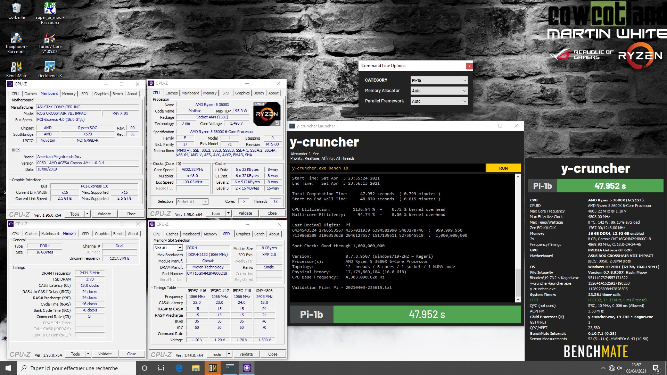Open SPD tab in the Mainboard CPU-Z window
This screenshot has width=667, height=375.
click(x=84, y=94)
